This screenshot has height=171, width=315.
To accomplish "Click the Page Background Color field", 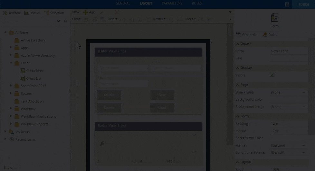I will (x=289, y=99).
